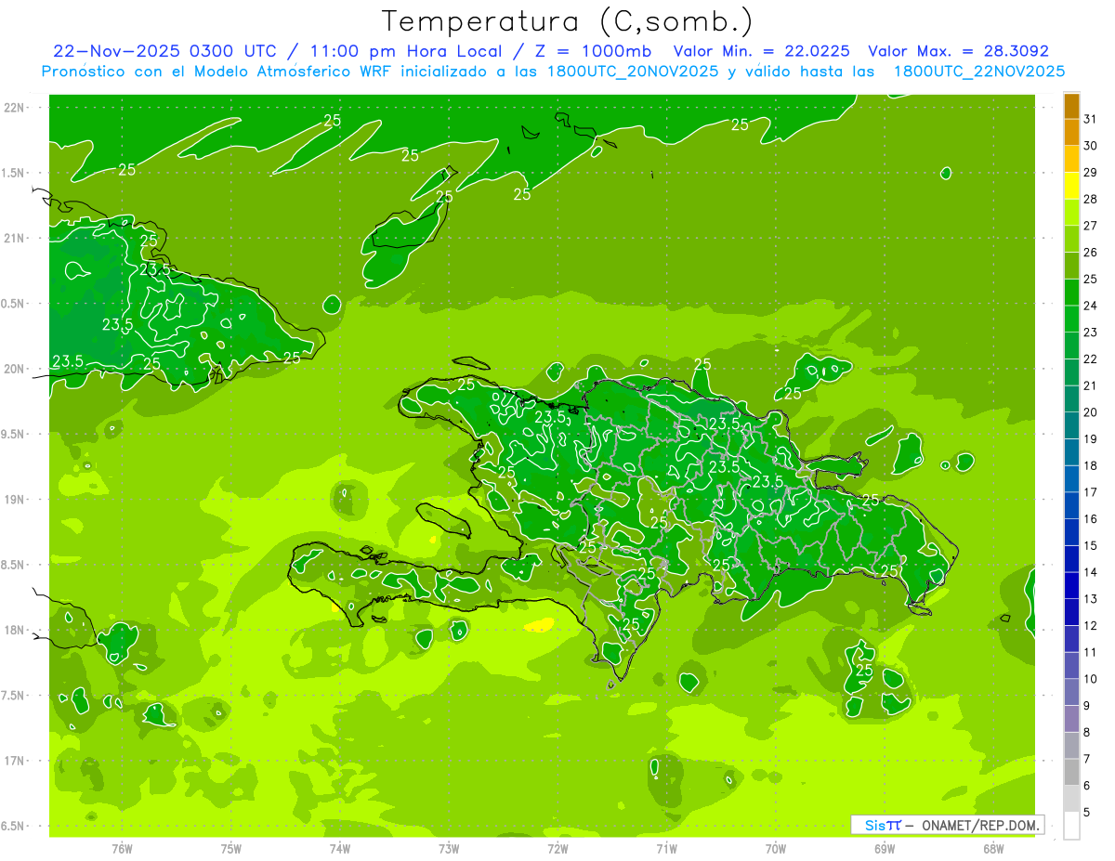The image size is (1115, 861).
Task: Click the longitude label '68W'
Action: [x=993, y=848]
